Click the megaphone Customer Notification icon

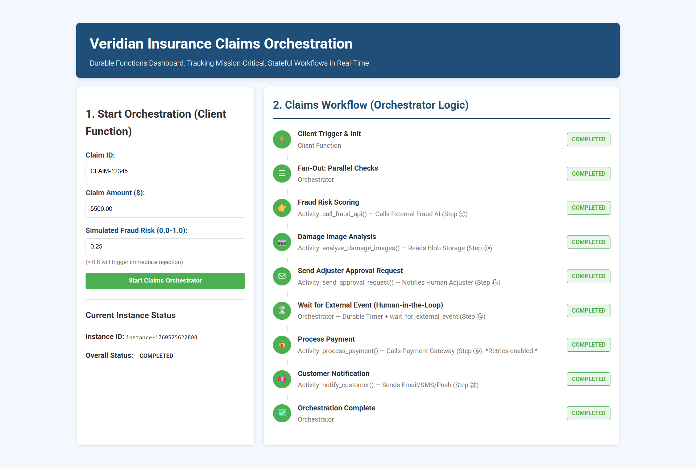coord(282,379)
